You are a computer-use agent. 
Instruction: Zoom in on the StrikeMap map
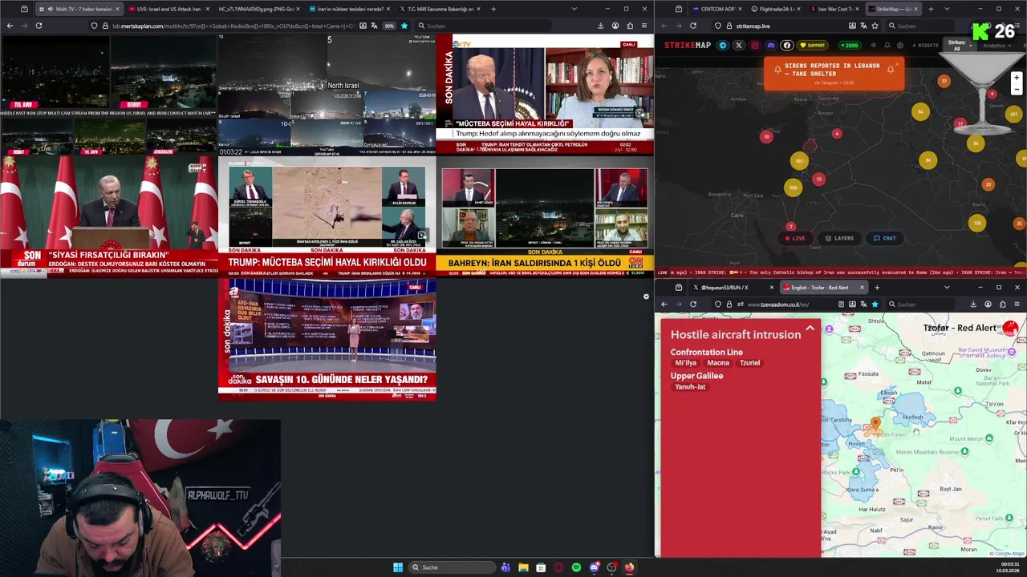click(x=1017, y=78)
